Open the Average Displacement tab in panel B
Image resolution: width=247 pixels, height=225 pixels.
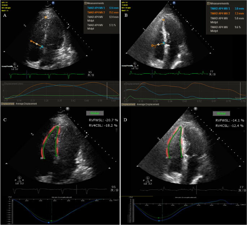[148, 104]
